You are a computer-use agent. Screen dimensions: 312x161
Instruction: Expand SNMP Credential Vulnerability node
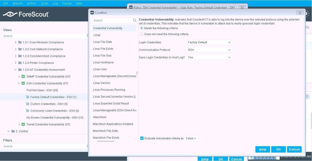[x=19, y=77]
